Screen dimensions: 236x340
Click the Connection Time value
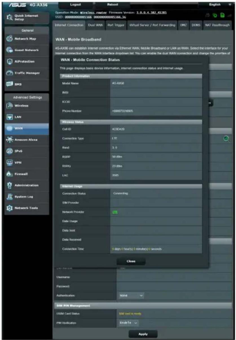(x=136, y=249)
